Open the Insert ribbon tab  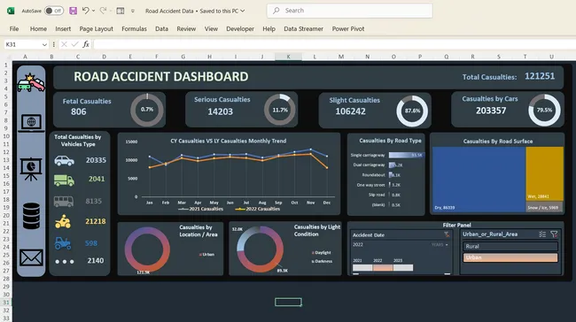[63, 28]
